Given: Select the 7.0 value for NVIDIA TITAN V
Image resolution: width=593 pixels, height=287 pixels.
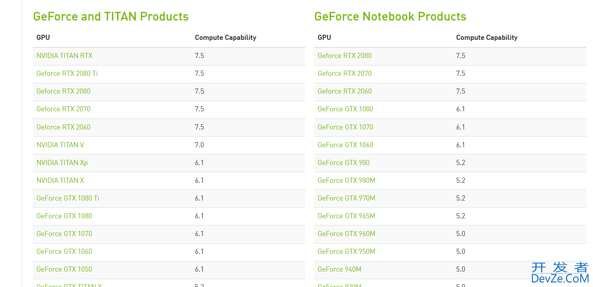Looking at the screenshot, I should [200, 145].
